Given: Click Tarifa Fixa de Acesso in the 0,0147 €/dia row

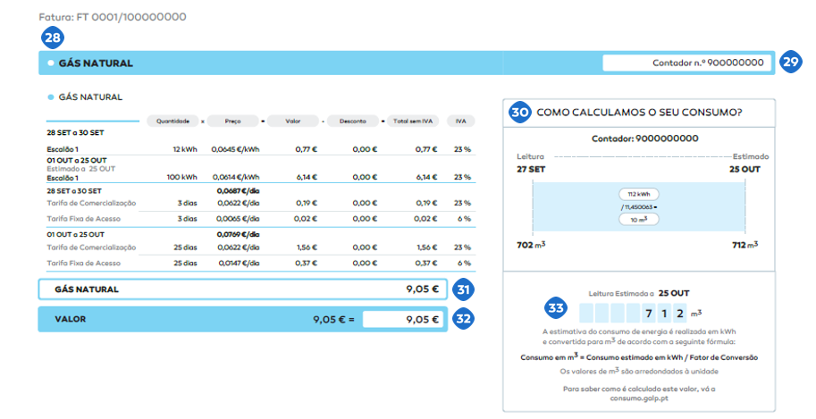Looking at the screenshot, I should pos(83,264).
